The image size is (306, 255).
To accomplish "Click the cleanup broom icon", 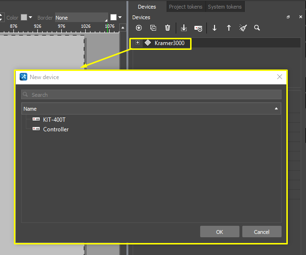I will pyautogui.click(x=243, y=28).
